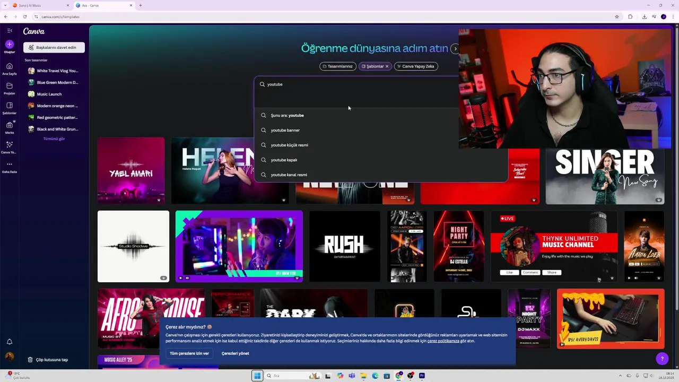Switch to the Suno AI Music tab

(40, 5)
